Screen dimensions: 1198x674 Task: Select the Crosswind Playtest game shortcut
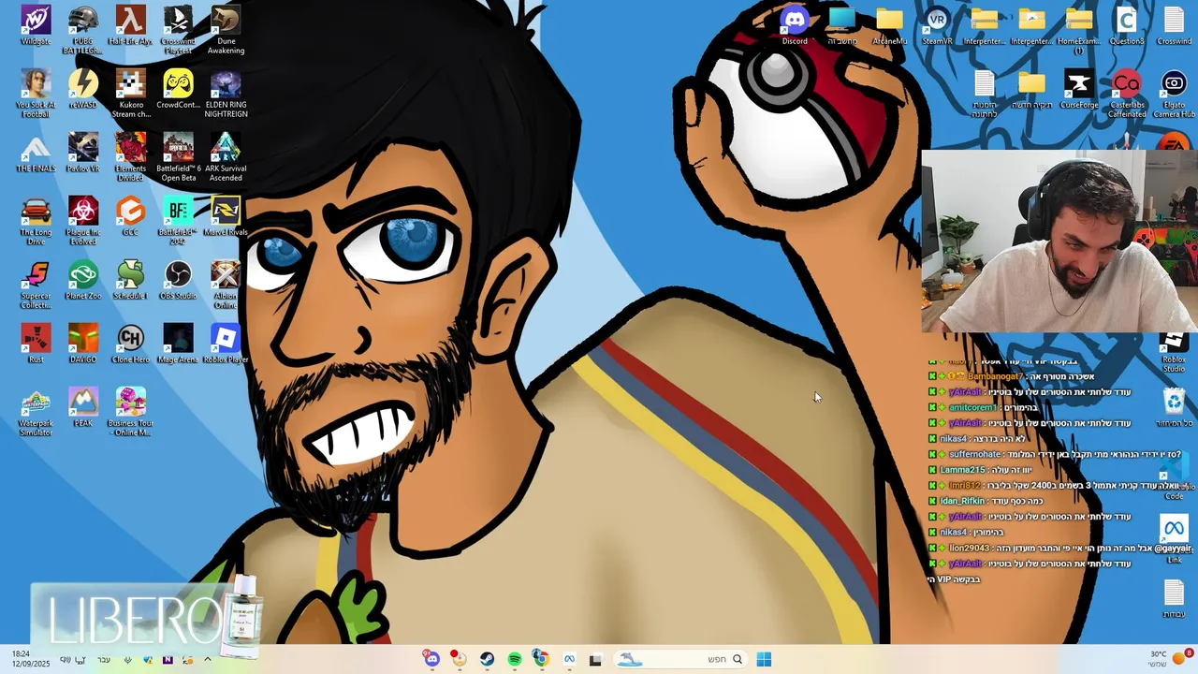178,29
